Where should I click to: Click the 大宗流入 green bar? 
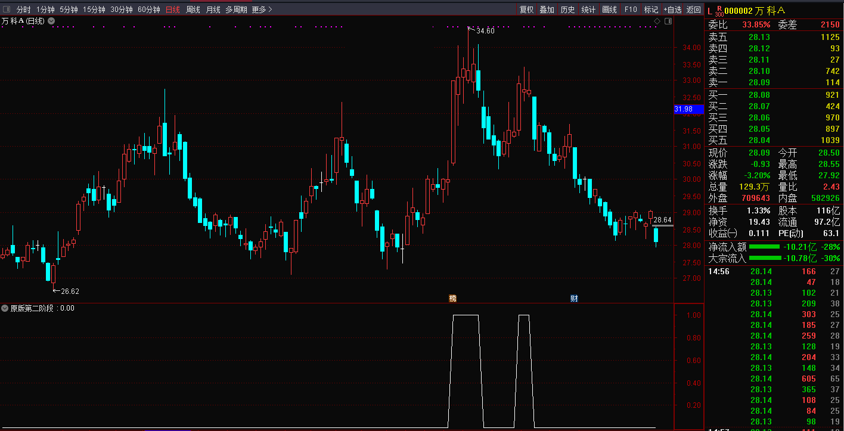click(x=765, y=258)
